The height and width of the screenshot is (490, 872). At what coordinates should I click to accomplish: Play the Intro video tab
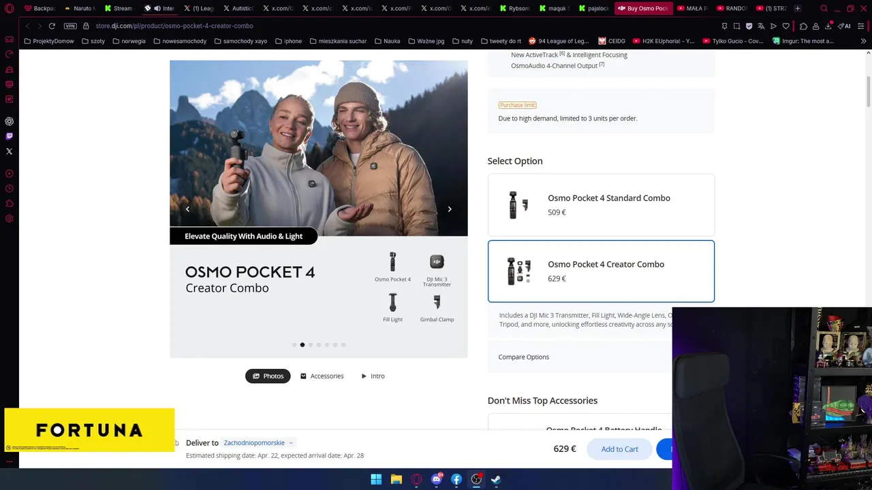coord(373,376)
